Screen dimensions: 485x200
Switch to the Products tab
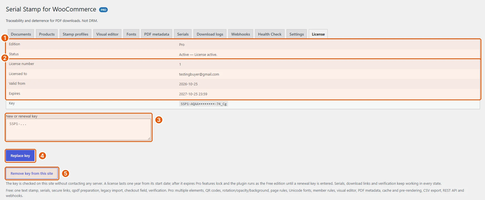[47, 34]
